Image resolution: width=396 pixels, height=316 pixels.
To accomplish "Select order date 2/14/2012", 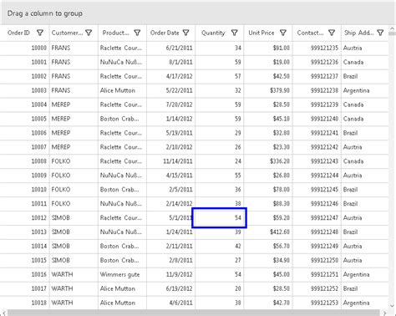I will coord(171,204).
